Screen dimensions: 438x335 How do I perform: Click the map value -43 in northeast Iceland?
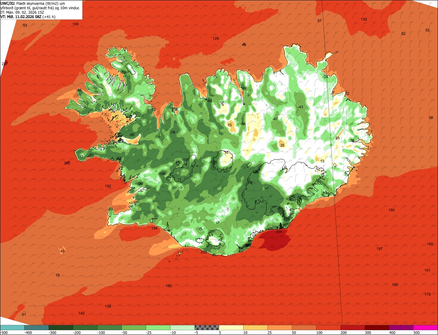(300, 107)
